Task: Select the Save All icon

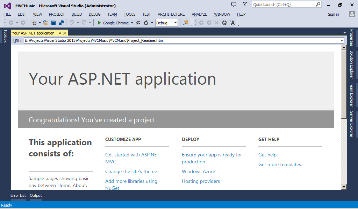Action: [61, 23]
